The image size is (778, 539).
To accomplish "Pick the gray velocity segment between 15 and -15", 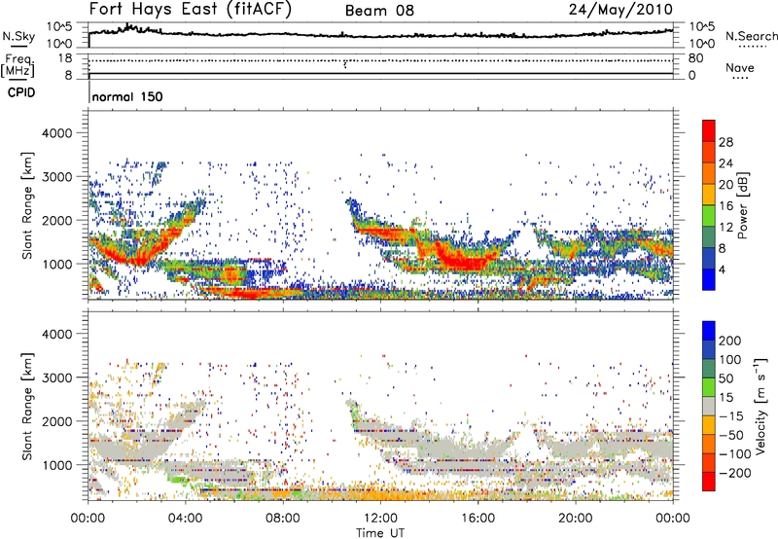I will pyautogui.click(x=709, y=407).
